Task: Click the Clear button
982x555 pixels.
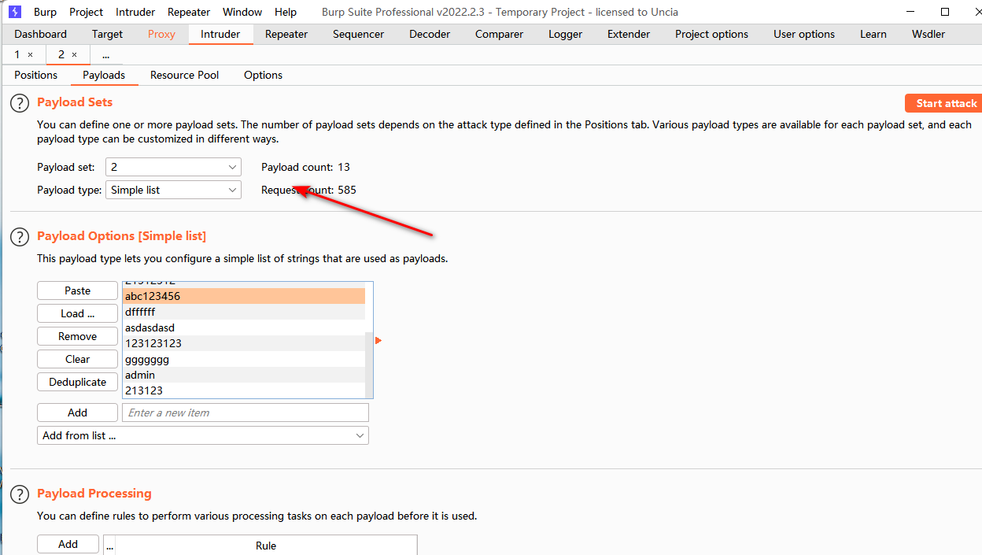Action: pyautogui.click(x=77, y=359)
